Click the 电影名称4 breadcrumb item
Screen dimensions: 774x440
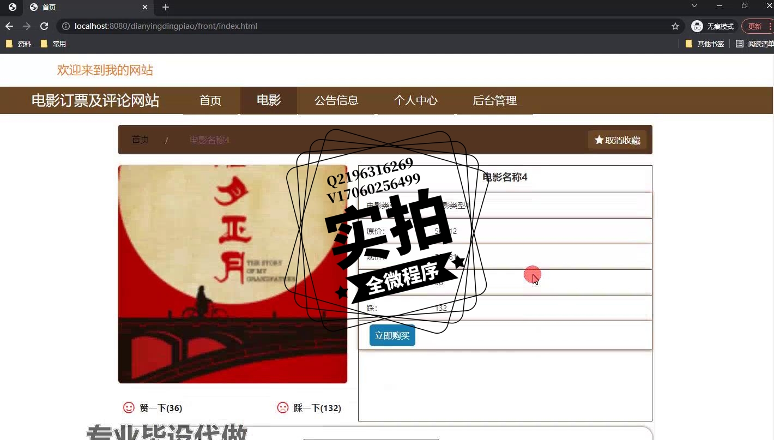[x=209, y=140]
